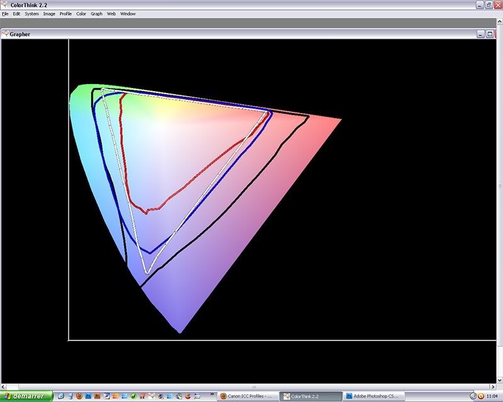Click the horizontal scrollbar right arrow

click(x=493, y=387)
